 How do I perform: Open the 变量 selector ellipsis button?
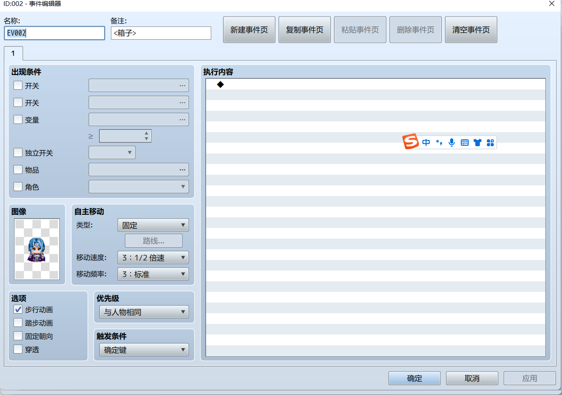click(182, 120)
